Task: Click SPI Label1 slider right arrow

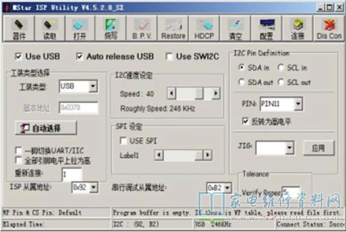Action: pos(208,155)
